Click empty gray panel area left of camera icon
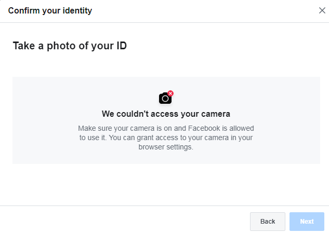329x233 pixels. coord(84,98)
